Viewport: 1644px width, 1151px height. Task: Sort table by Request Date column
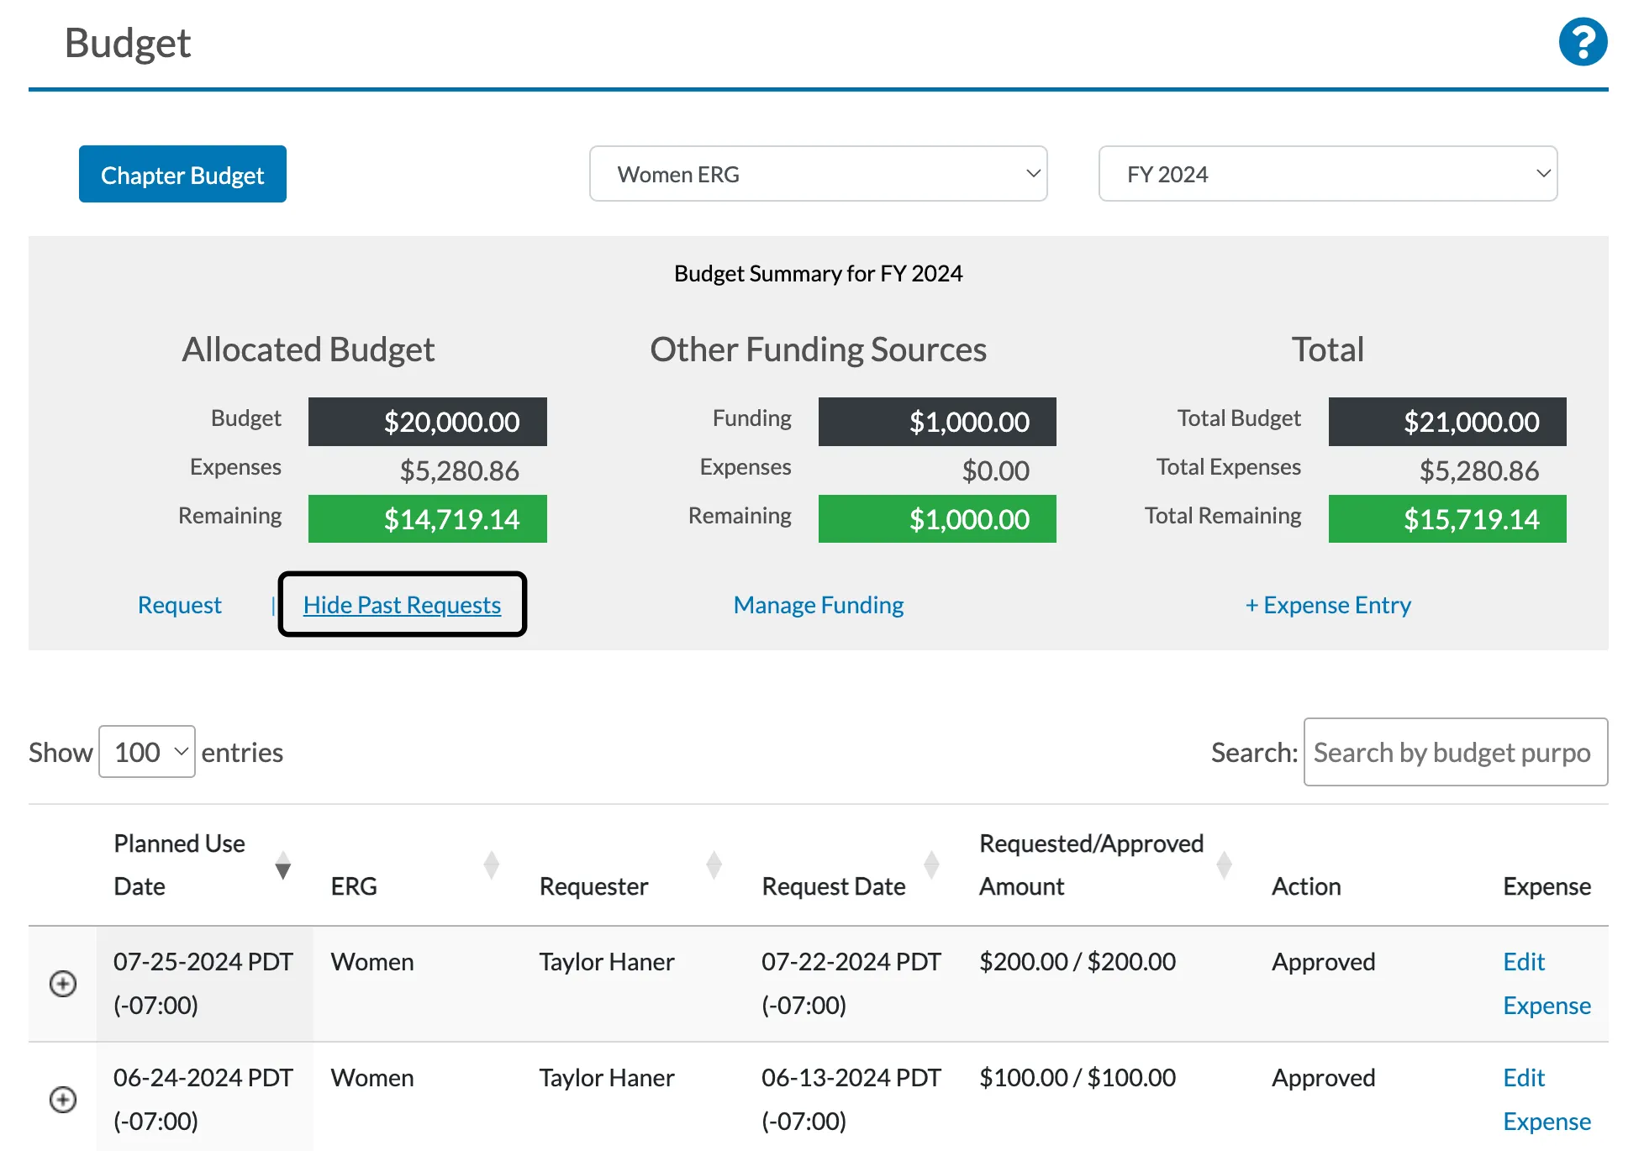(x=931, y=865)
